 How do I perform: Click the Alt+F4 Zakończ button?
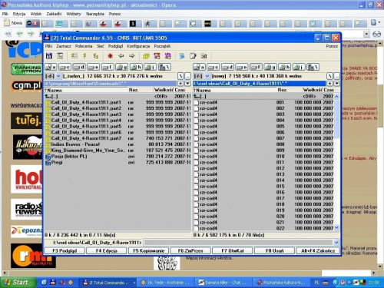(318, 250)
